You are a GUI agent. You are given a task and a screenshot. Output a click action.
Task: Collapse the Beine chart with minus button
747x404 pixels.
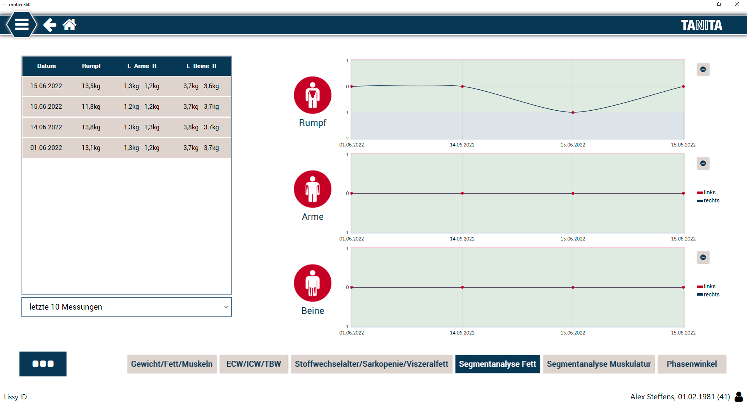(703, 258)
